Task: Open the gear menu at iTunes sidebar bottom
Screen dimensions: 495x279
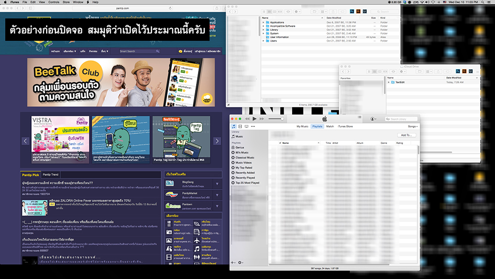Action: pos(240,263)
